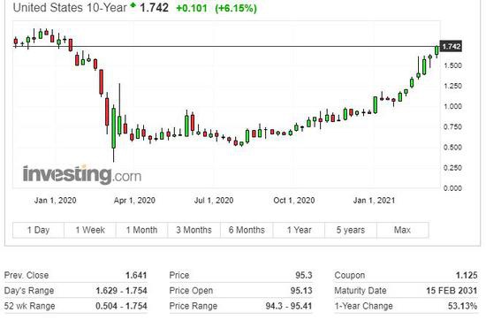Click the 1.500 y-axis label
This screenshot has width=486, height=320.
click(x=452, y=65)
